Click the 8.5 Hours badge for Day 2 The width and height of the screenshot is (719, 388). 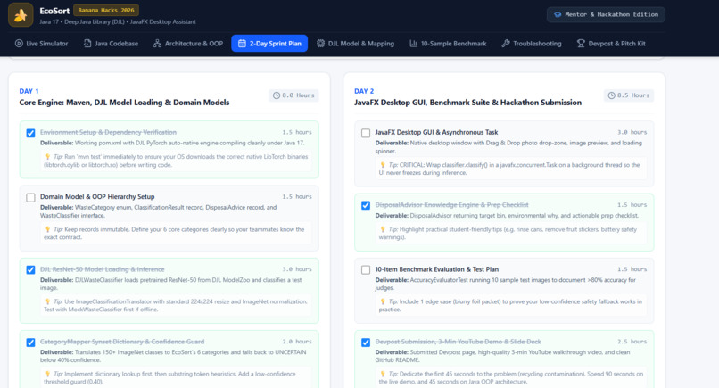[629, 95]
